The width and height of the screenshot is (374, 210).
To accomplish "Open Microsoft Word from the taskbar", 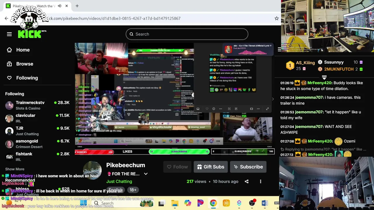I will [x=265, y=203].
